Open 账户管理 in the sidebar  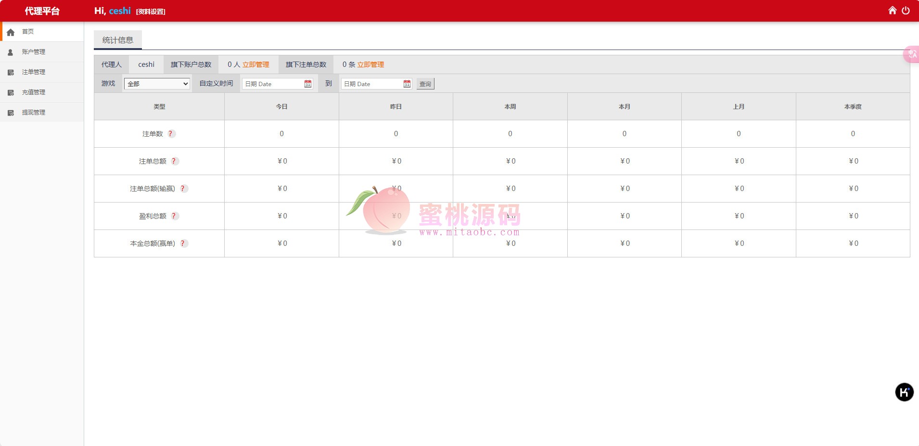coord(33,52)
